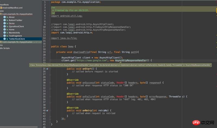
Task: Click the androidTest package folder icon
Action: click(x=1, y=42)
